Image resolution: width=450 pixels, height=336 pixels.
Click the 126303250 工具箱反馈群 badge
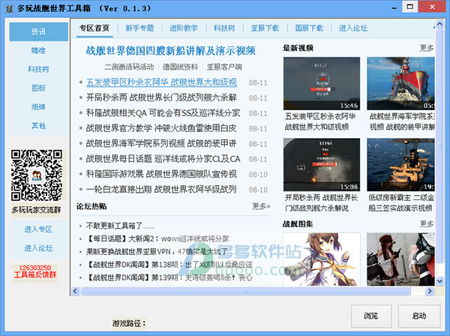pos(35,271)
